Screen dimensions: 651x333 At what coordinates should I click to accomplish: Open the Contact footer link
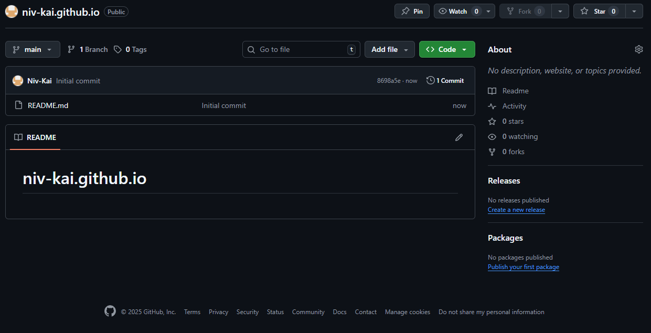pos(366,312)
